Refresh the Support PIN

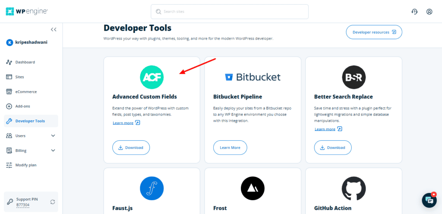(53, 201)
